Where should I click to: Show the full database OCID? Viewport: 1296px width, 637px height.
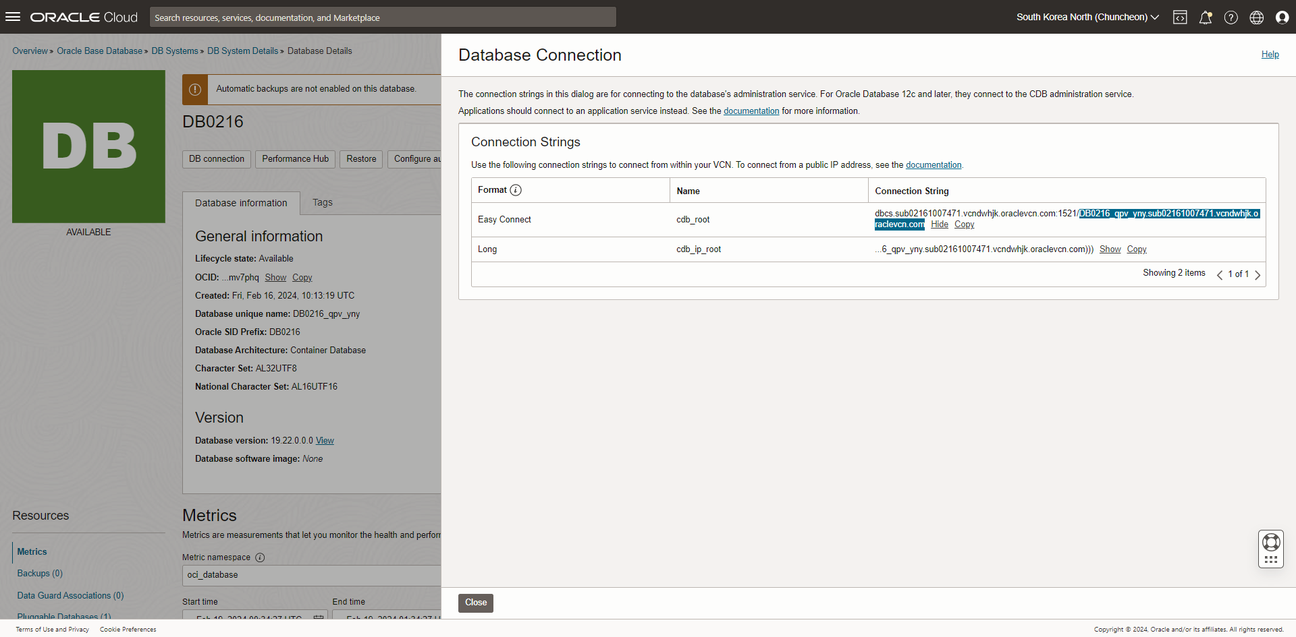click(x=275, y=278)
